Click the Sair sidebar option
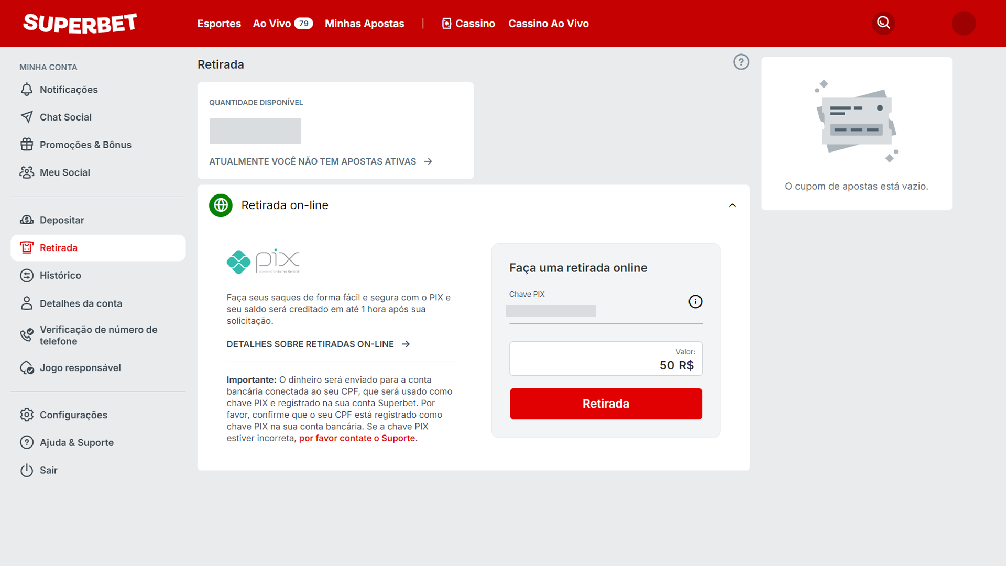The width and height of the screenshot is (1006, 566). (x=48, y=470)
